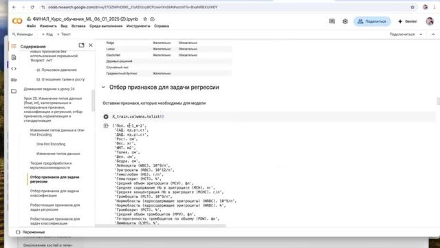Open the Изменить menu

tap(48, 26)
